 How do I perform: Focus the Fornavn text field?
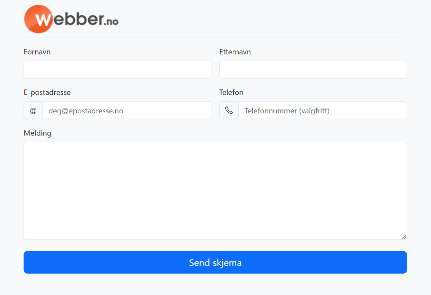(118, 69)
